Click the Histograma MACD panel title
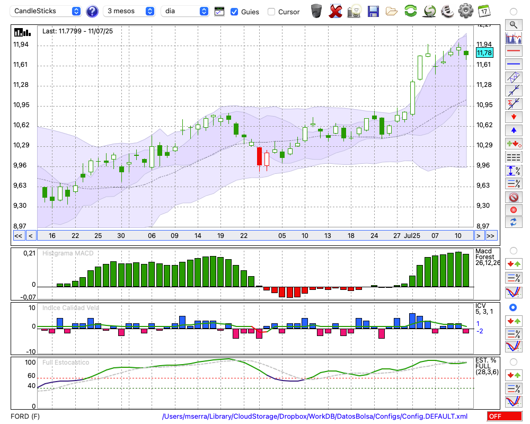 [68, 253]
